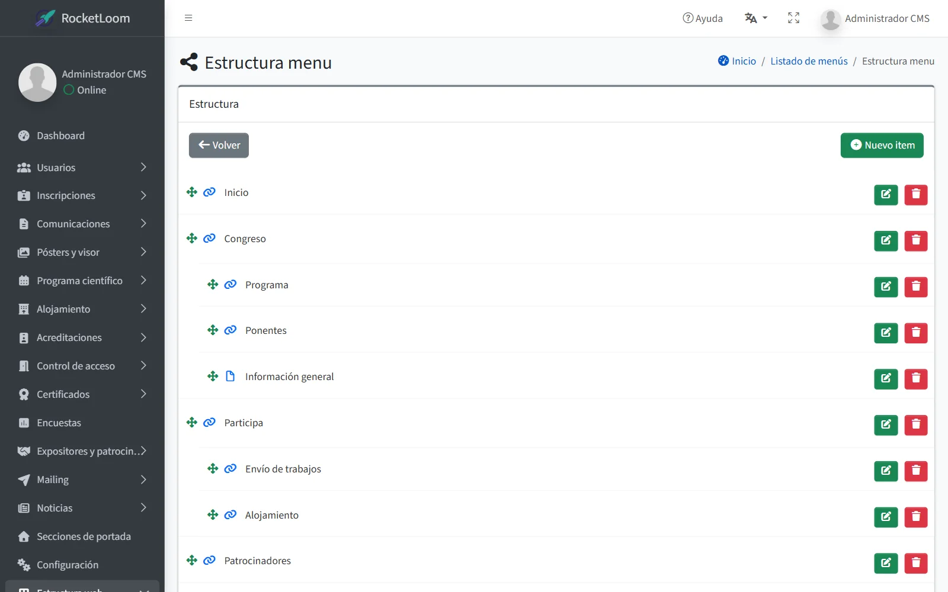
Task: Delete the Congreso menu item
Action: [916, 241]
